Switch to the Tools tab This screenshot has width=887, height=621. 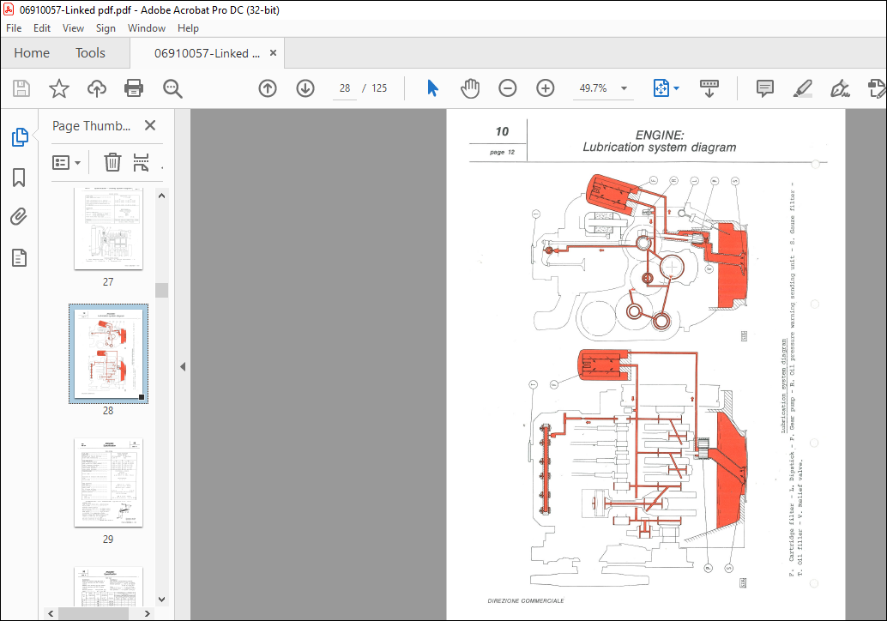point(91,52)
